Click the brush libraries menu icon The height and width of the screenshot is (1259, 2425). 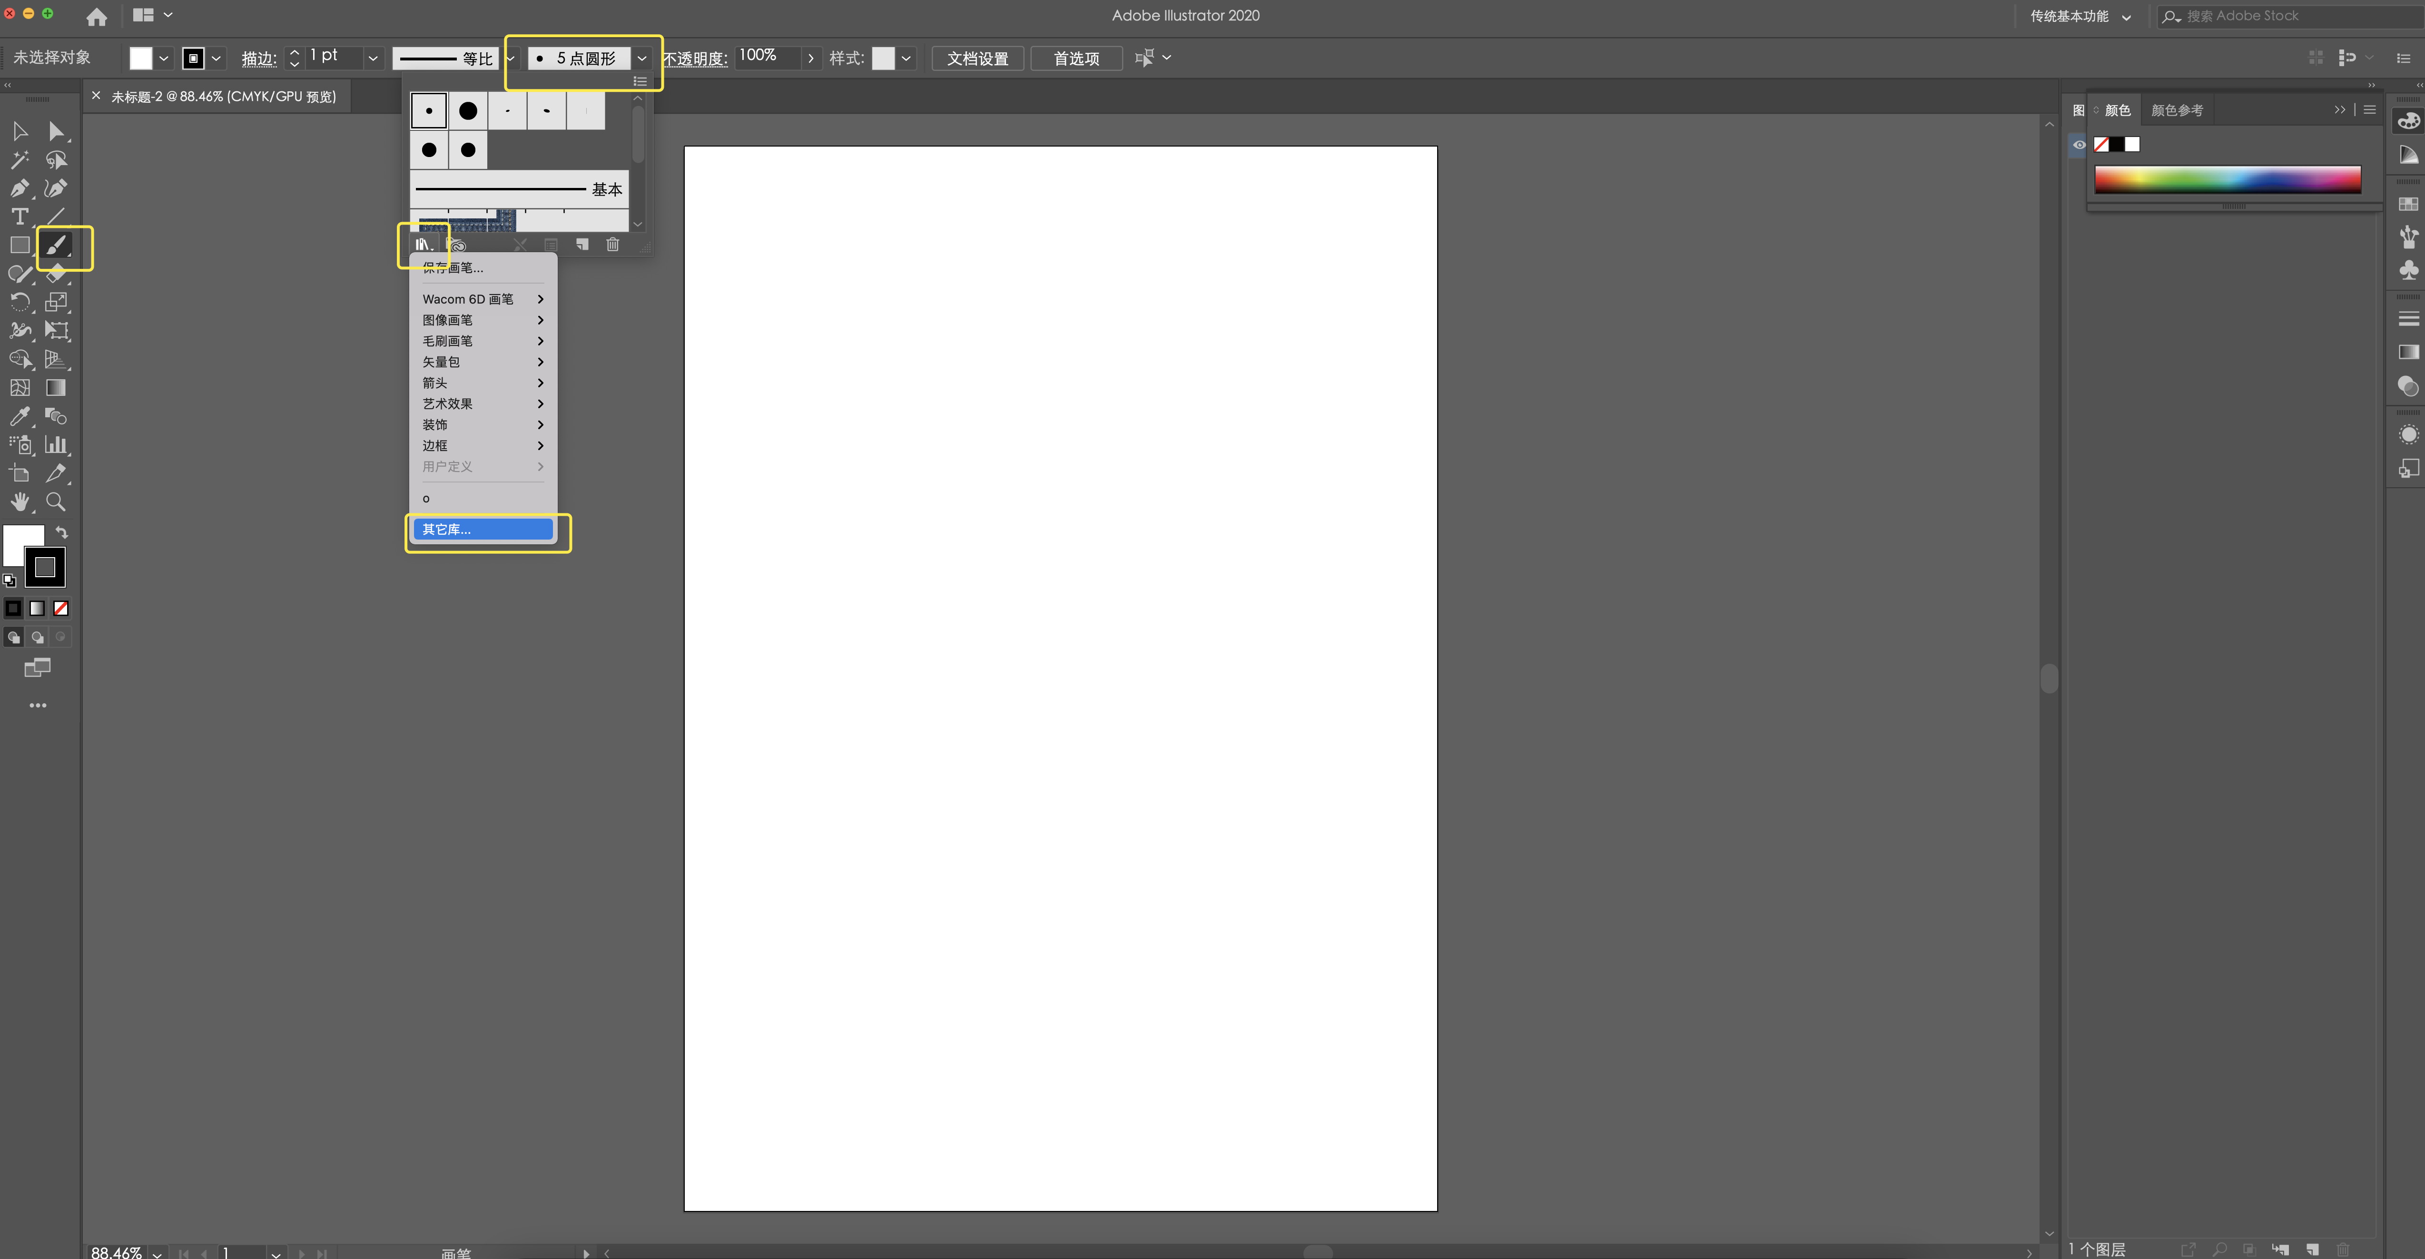(x=423, y=245)
